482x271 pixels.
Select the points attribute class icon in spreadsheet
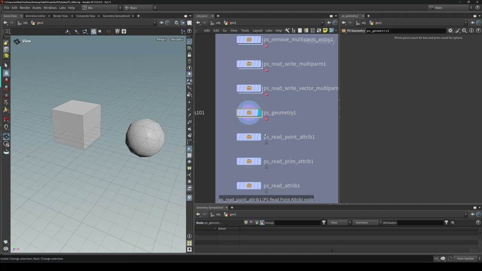pos(246,222)
